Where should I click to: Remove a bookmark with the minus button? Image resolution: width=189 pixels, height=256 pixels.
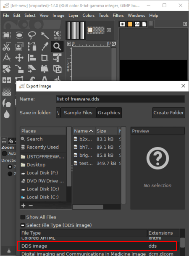pos(31,206)
